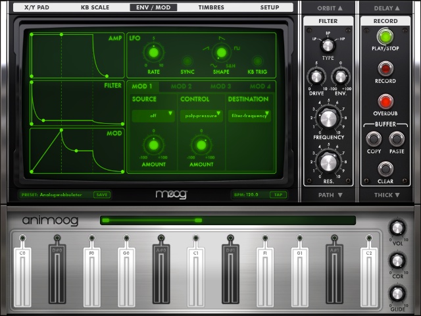The height and width of the screenshot is (316, 421).
Task: Click the keyboard range slider left handle
Action: click(x=106, y=221)
